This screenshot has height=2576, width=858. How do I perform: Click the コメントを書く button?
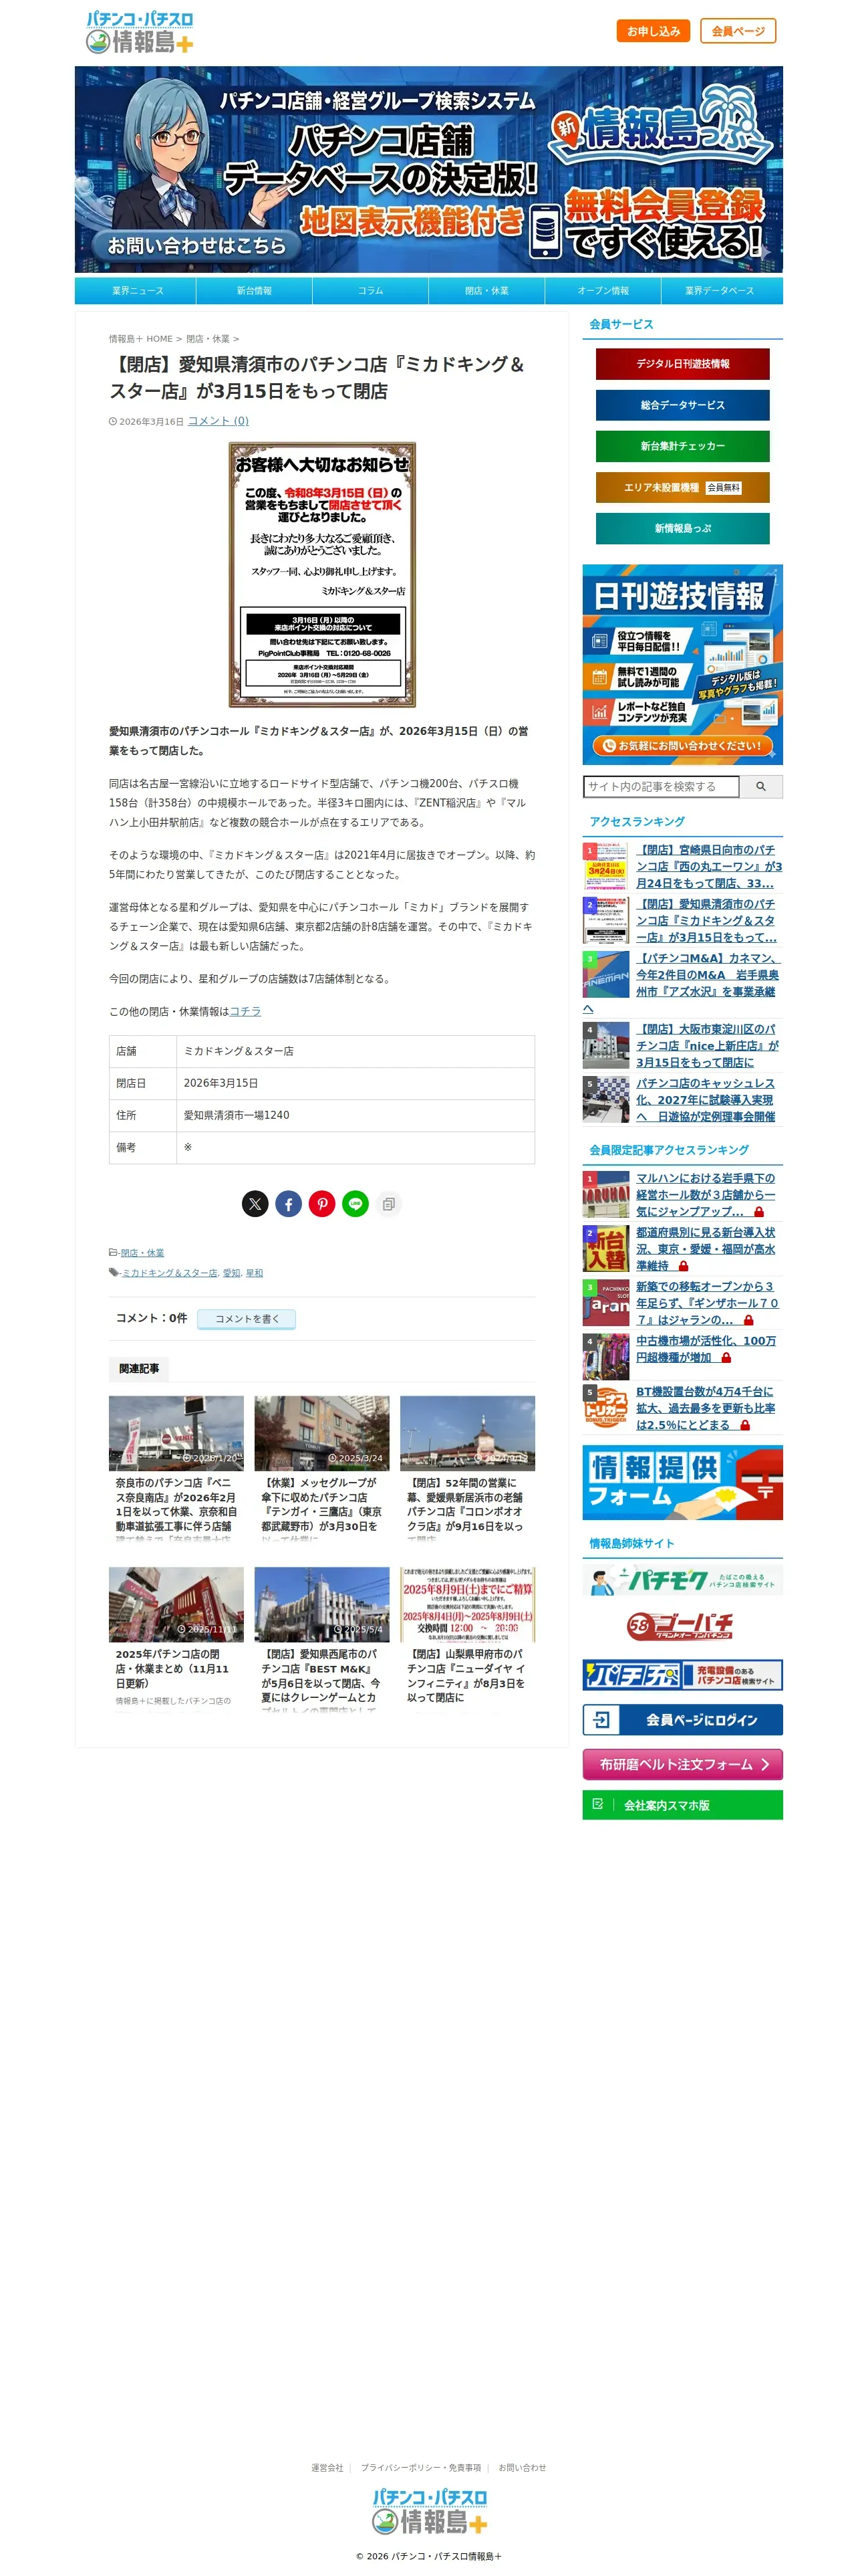247,1319
